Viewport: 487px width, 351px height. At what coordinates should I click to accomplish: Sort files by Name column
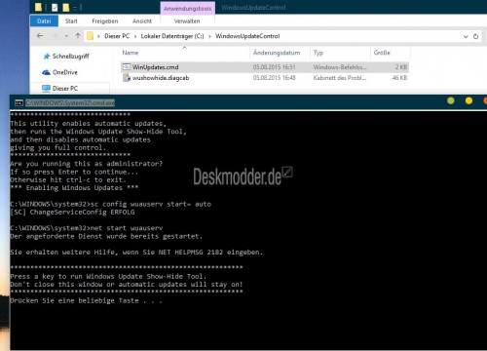pyautogui.click(x=131, y=53)
